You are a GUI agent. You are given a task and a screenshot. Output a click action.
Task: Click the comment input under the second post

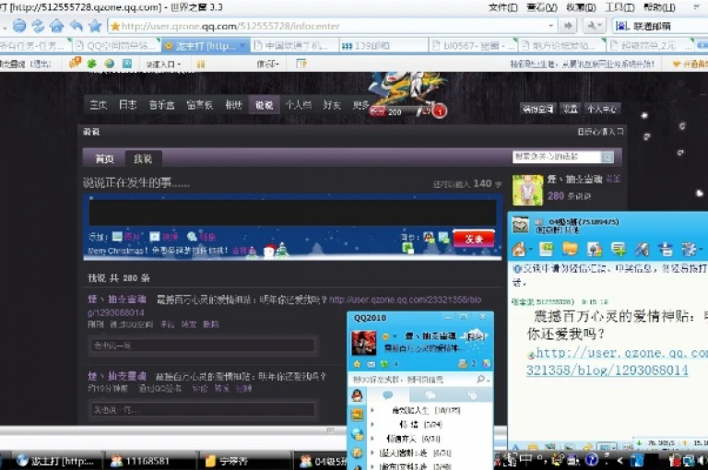tap(202, 409)
